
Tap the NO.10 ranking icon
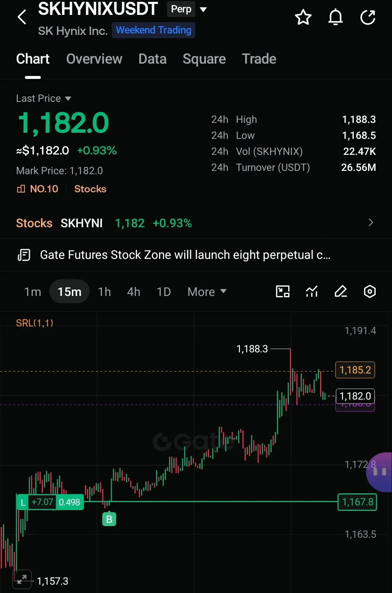pos(21,189)
